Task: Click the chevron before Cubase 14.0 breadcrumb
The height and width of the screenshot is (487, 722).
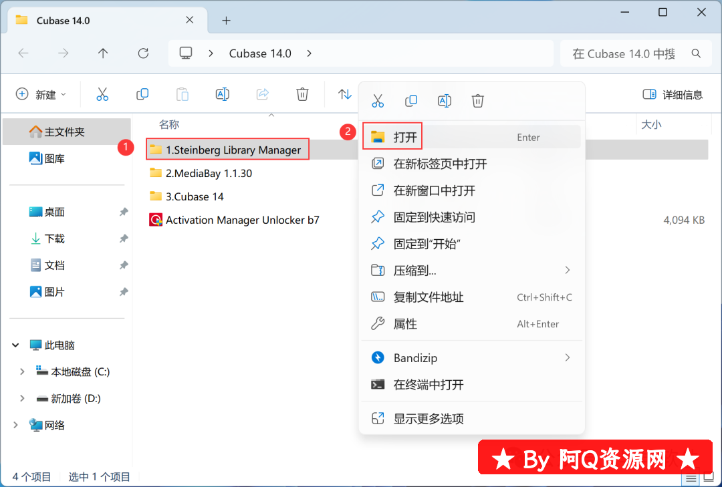Action: click(211, 53)
